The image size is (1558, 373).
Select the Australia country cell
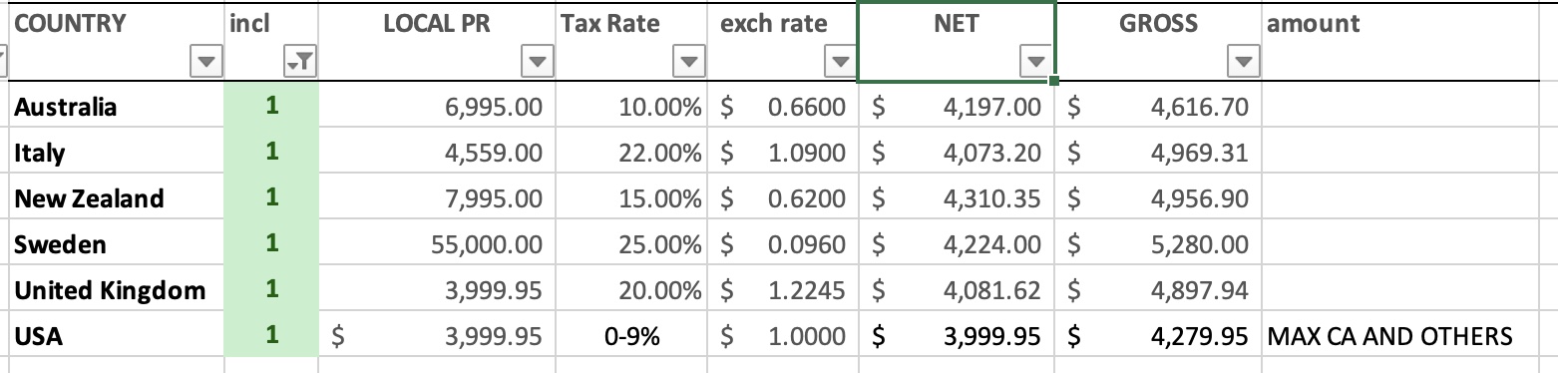(118, 107)
